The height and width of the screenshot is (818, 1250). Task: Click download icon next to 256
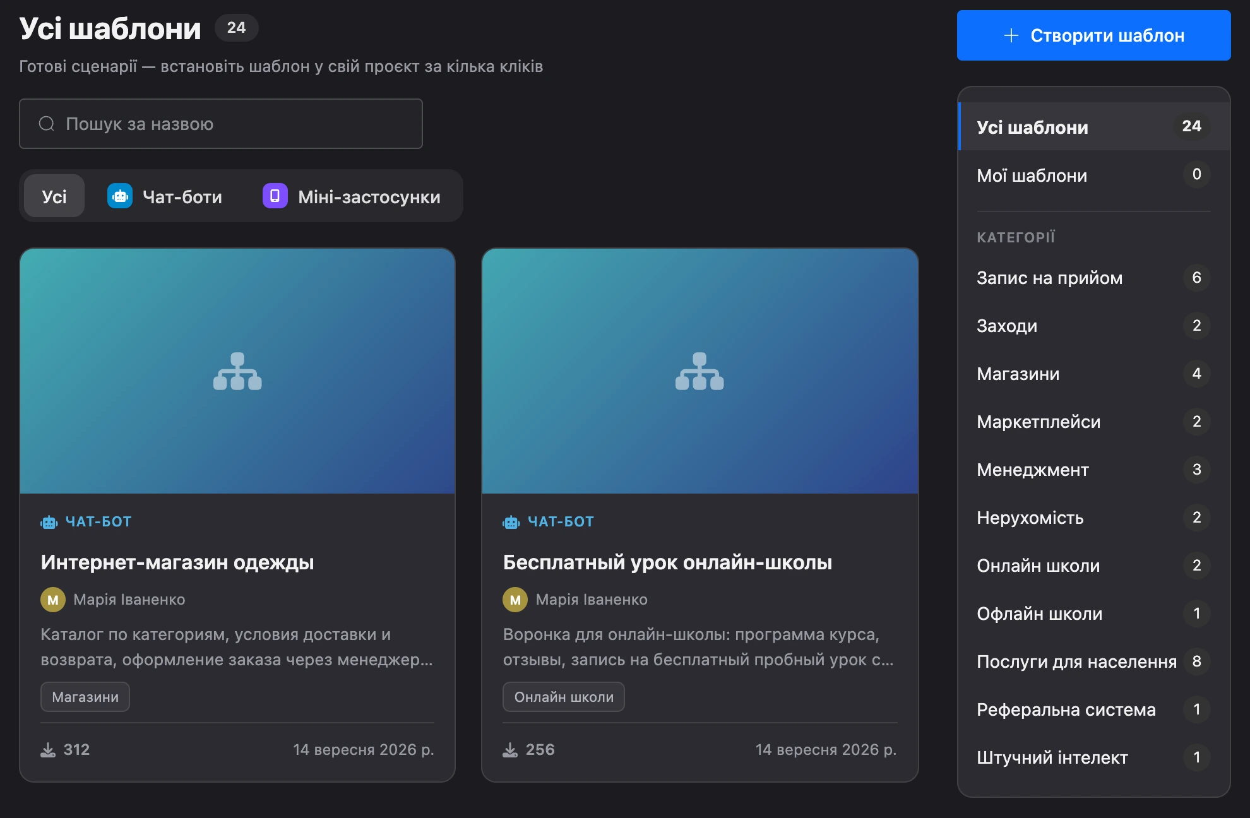(x=510, y=750)
